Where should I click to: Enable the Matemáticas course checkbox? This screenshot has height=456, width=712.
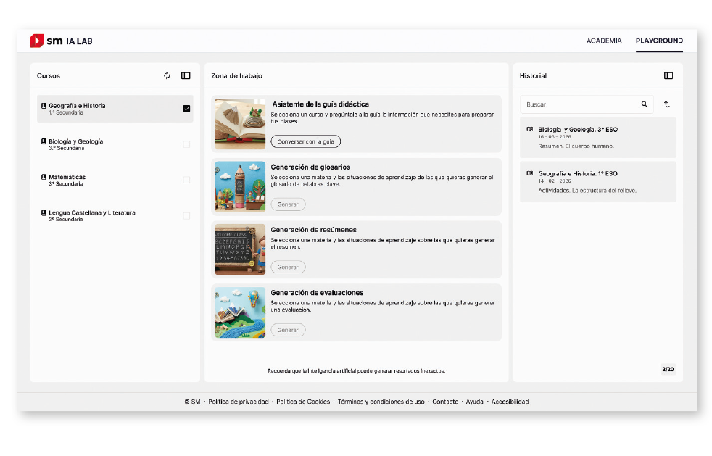[186, 180]
